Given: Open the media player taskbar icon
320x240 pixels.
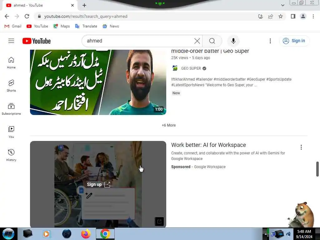Looking at the screenshot, I should [x=47, y=234].
